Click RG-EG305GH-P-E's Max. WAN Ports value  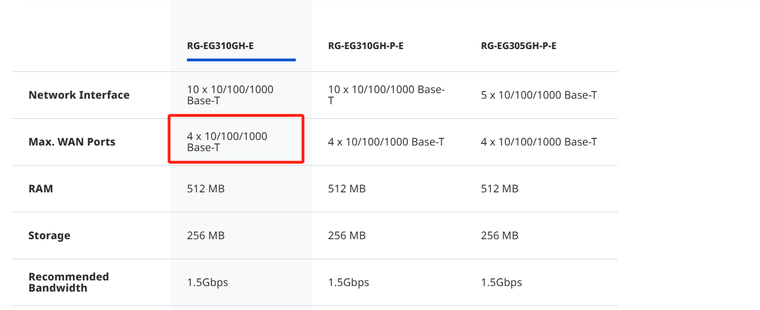pyautogui.click(x=538, y=142)
